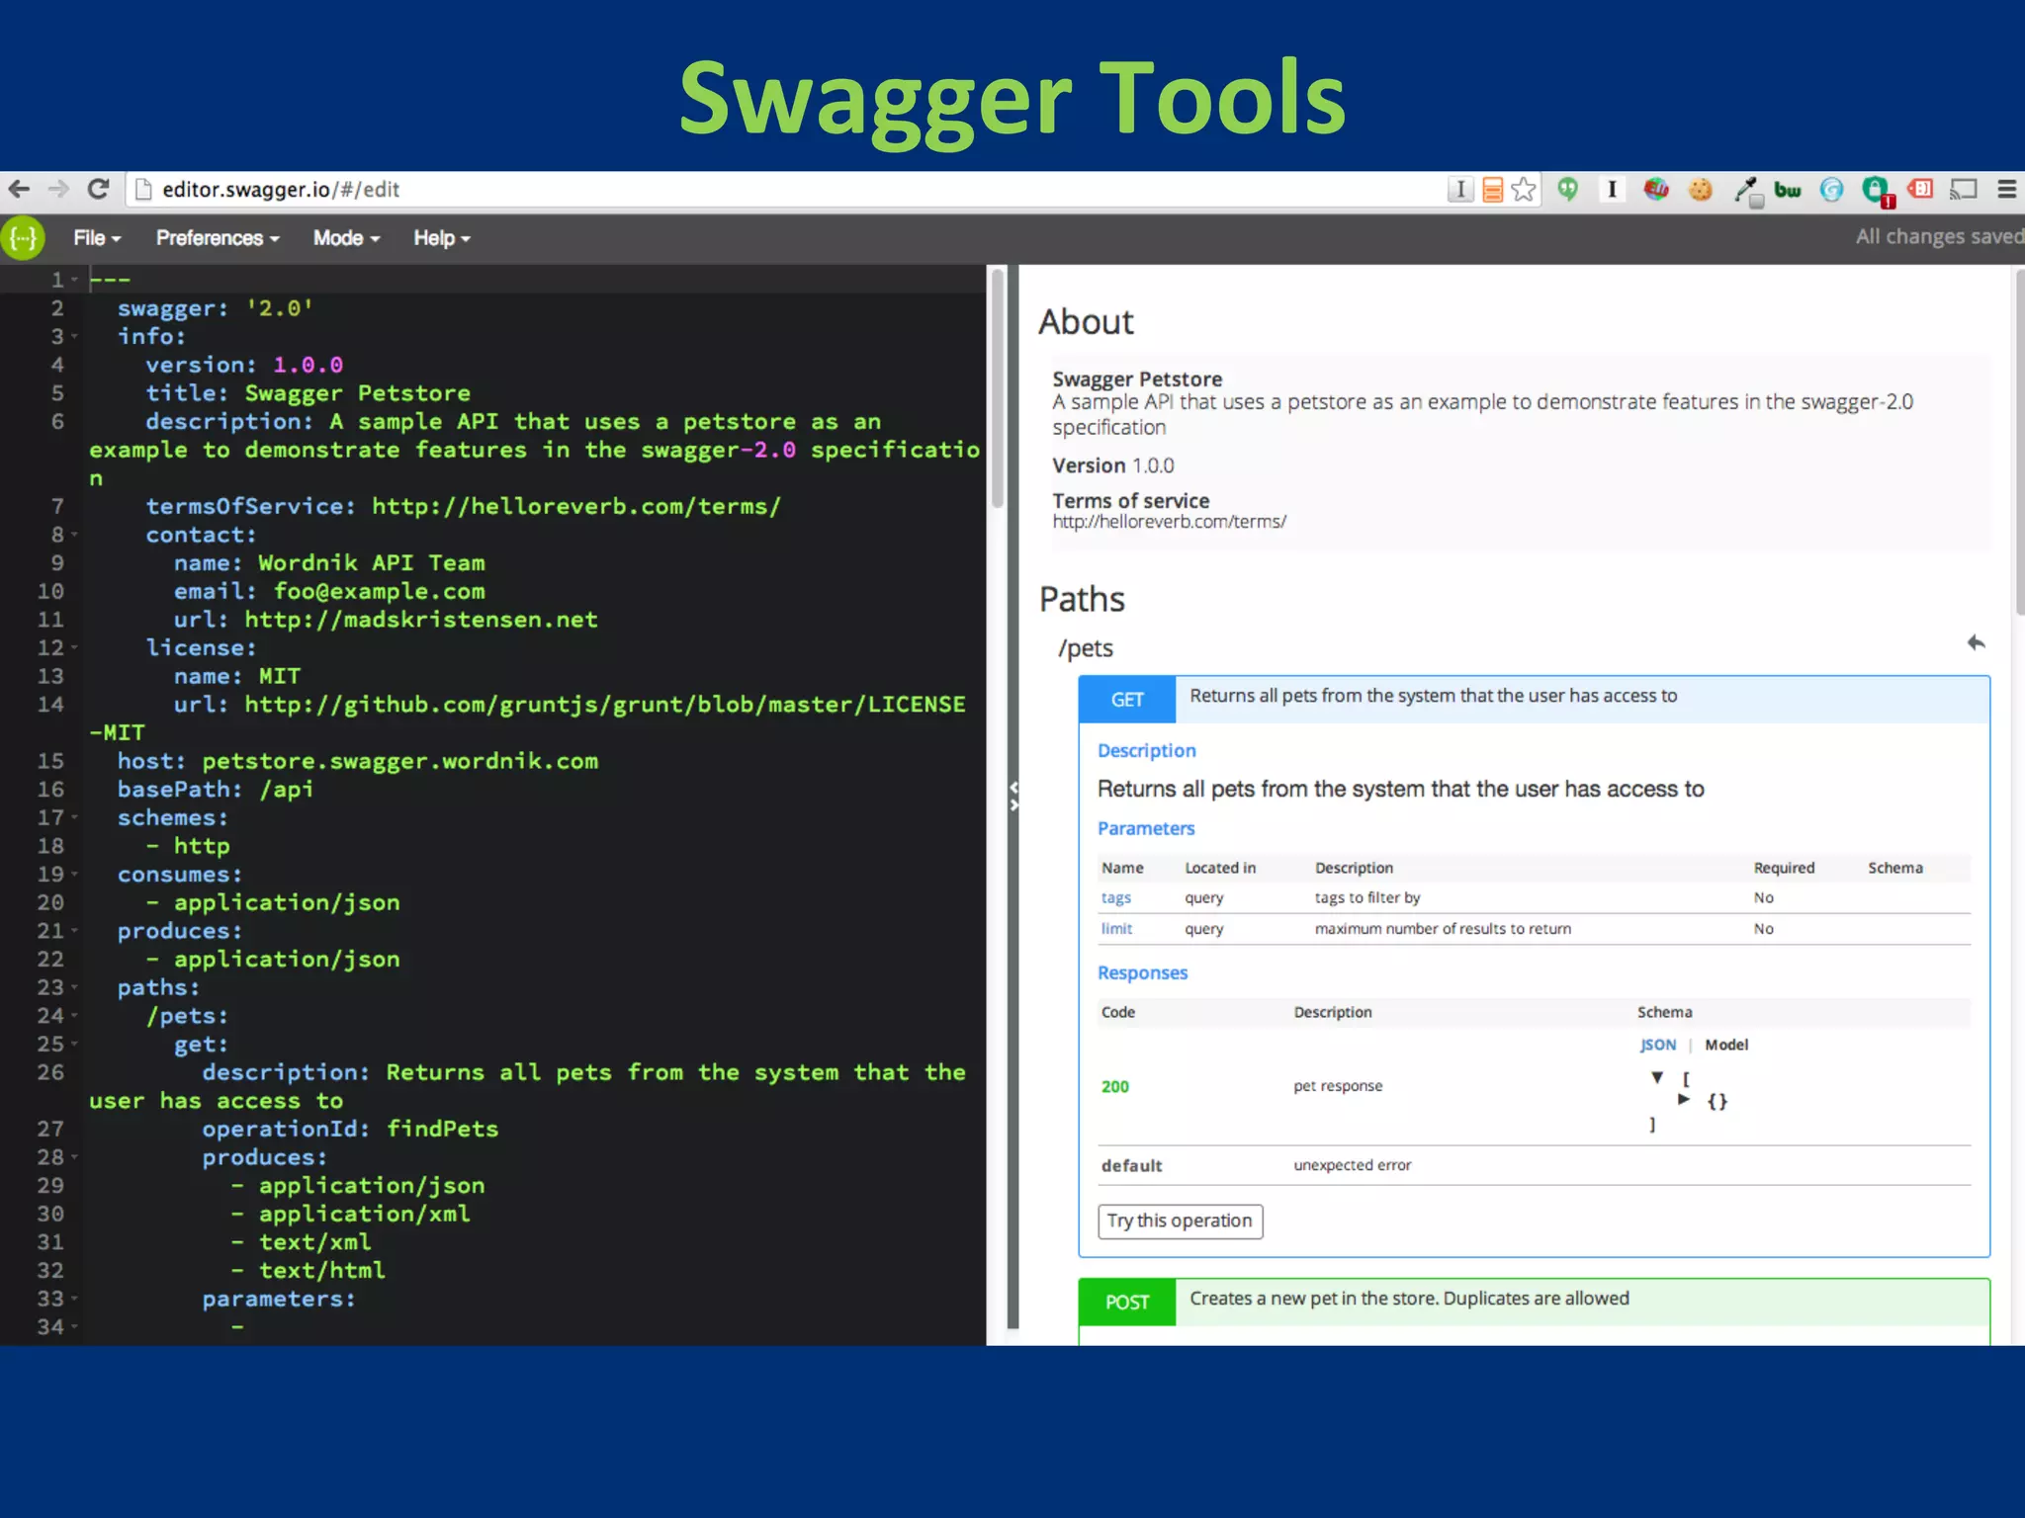This screenshot has height=1518, width=2025.
Task: Click the limit parameter link
Action: pos(1116,929)
